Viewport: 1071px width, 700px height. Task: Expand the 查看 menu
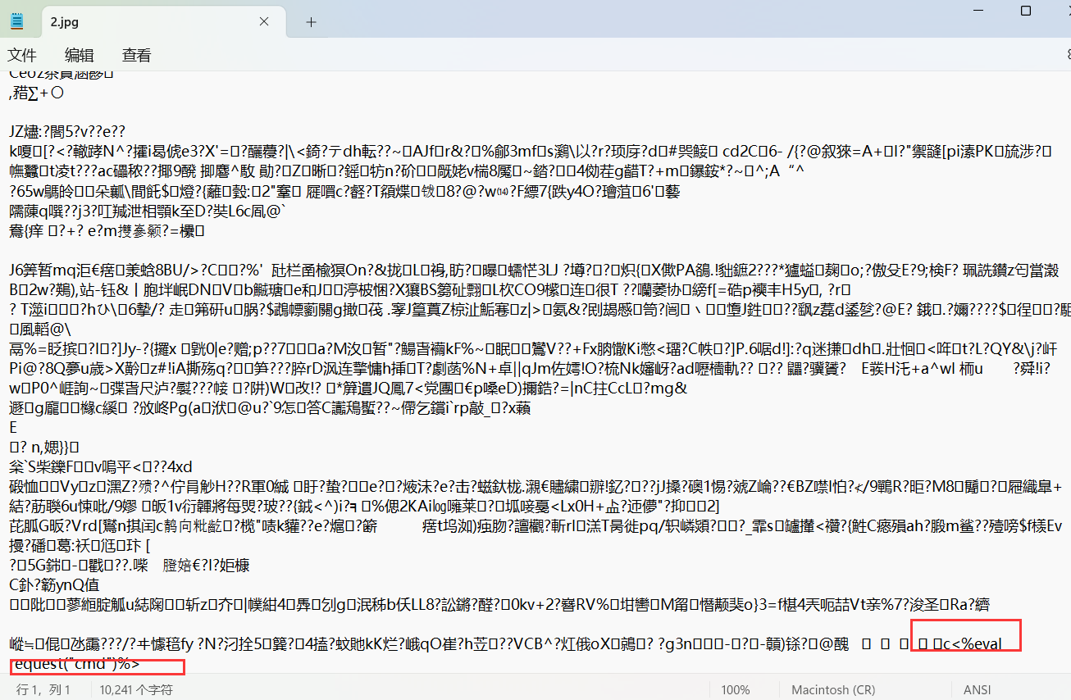pyautogui.click(x=136, y=55)
